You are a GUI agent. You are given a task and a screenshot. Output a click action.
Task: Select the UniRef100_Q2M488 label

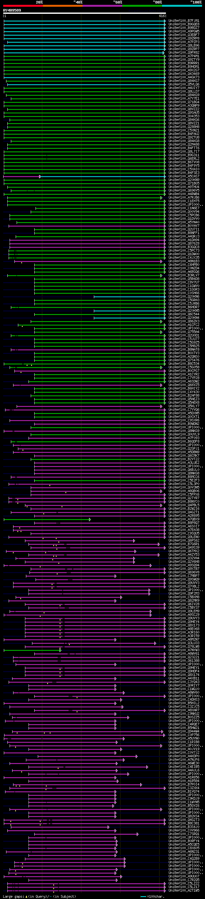pos(184,145)
